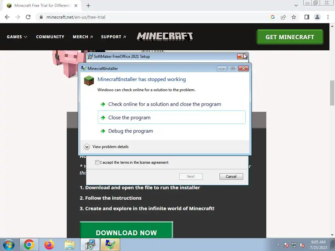Click pink pig image on page

point(68,64)
